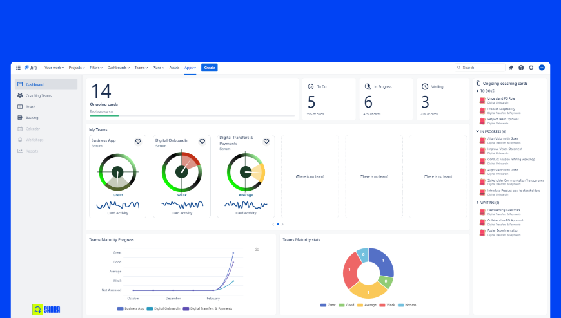
Task: Collapse the IN PROGRESS cards section
Action: [477, 131]
